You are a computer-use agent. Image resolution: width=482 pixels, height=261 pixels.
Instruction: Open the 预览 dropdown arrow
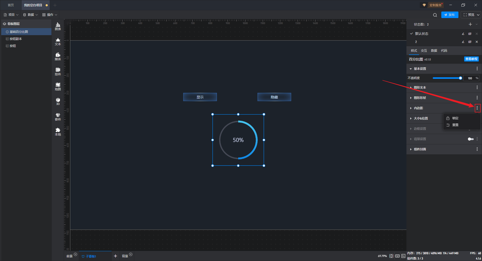pos(478,15)
